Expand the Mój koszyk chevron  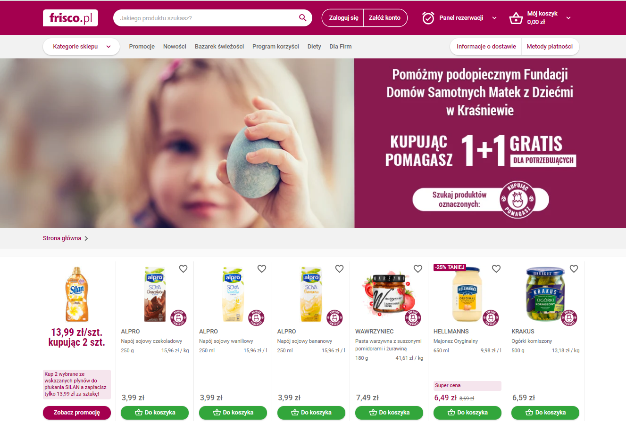[x=568, y=18]
